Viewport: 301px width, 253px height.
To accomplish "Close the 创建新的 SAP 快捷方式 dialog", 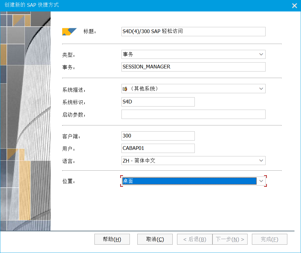I will point(294,6).
